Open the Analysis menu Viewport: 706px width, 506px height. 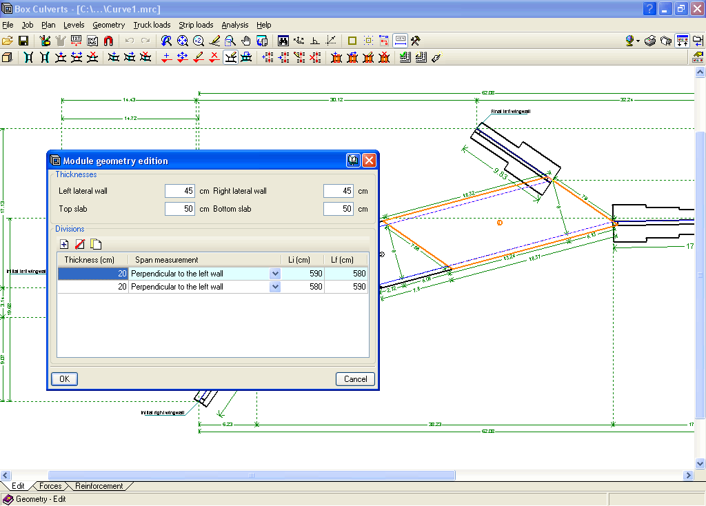click(234, 25)
